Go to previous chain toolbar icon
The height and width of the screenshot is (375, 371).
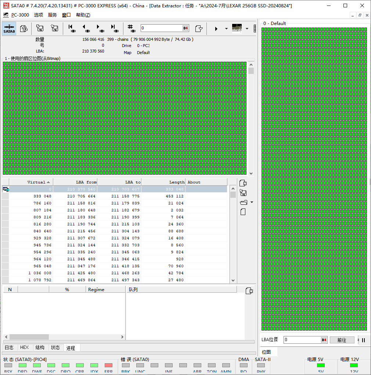[86, 28]
